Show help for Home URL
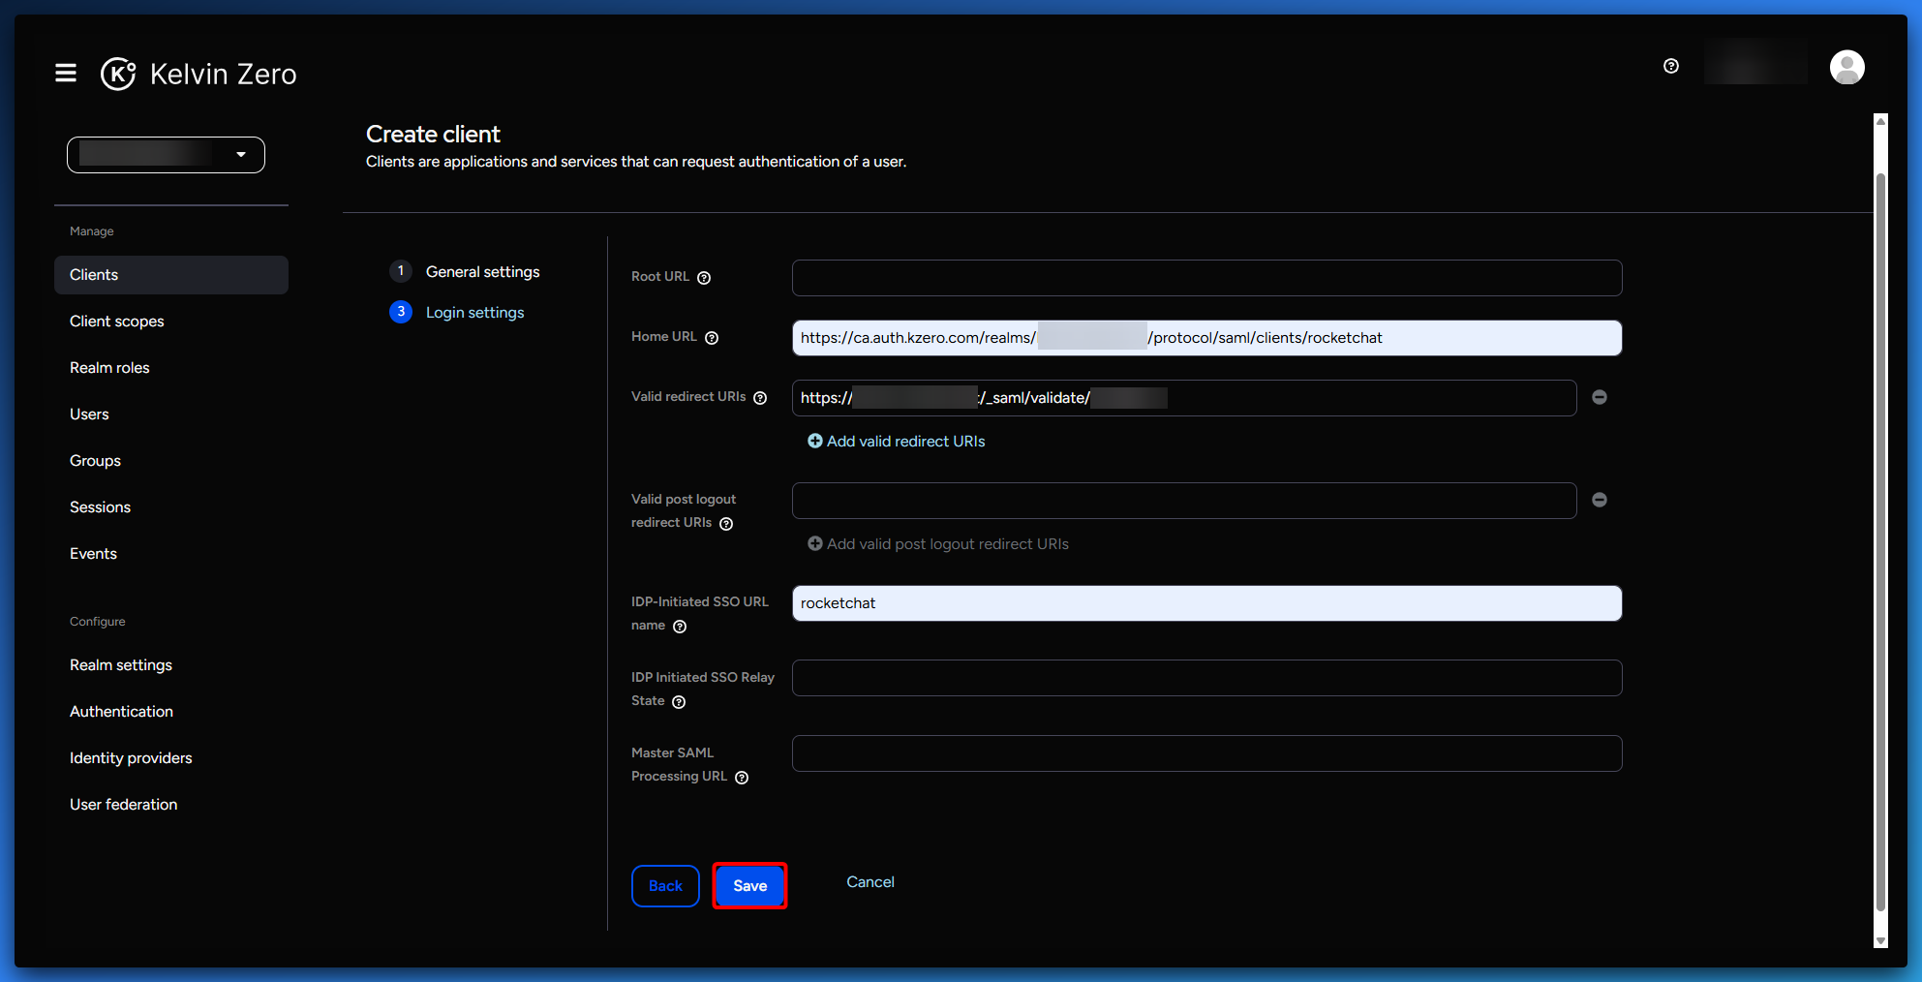This screenshot has height=982, width=1922. coord(712,338)
